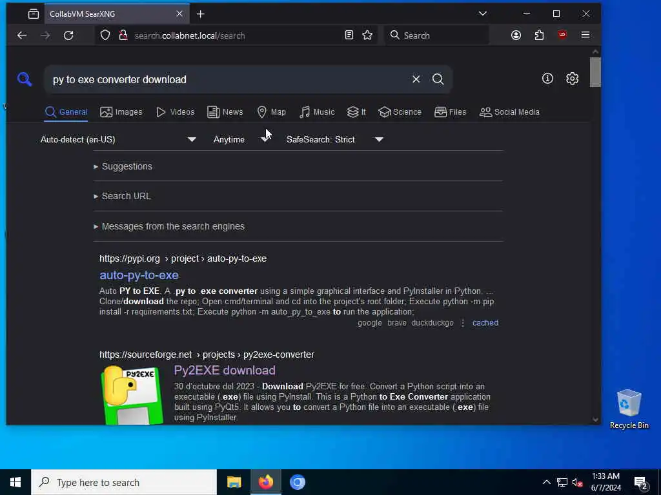
Task: Switch to the Social Media category tab
Action: point(509,112)
